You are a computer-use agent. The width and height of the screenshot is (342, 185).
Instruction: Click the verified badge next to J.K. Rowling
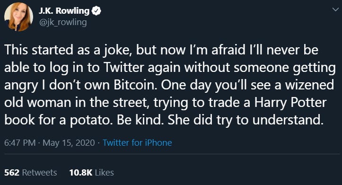click(x=96, y=11)
